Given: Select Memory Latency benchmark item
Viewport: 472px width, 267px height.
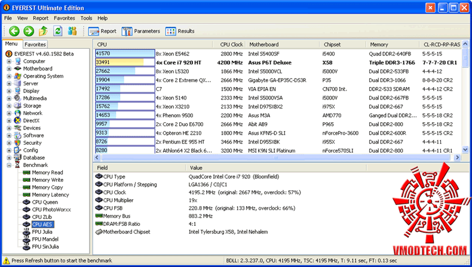Looking at the screenshot, I should click(50, 195).
